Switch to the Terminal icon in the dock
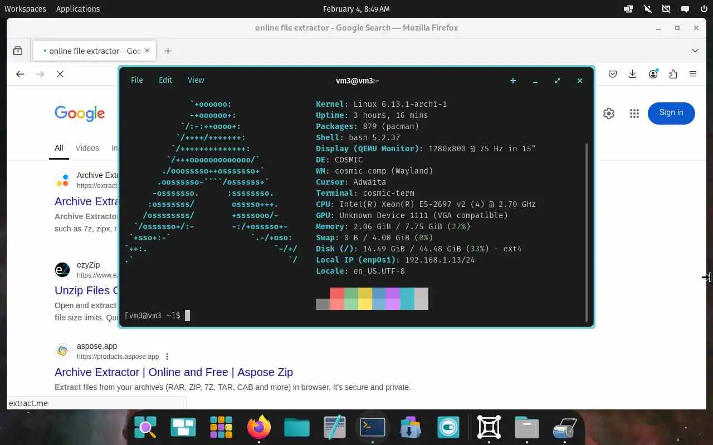Viewport: 713px width, 445px height. pos(373,427)
